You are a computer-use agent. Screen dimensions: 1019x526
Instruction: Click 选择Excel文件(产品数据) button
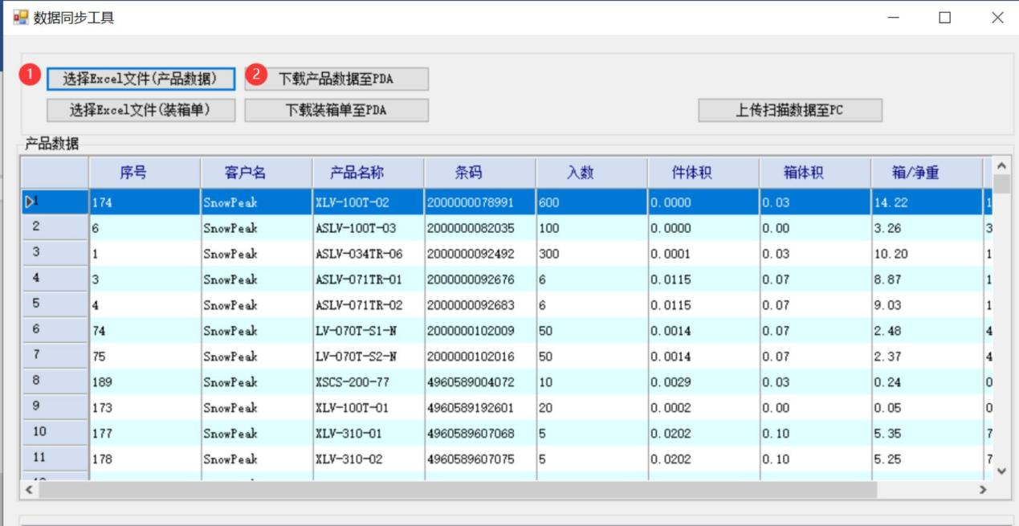click(x=141, y=79)
